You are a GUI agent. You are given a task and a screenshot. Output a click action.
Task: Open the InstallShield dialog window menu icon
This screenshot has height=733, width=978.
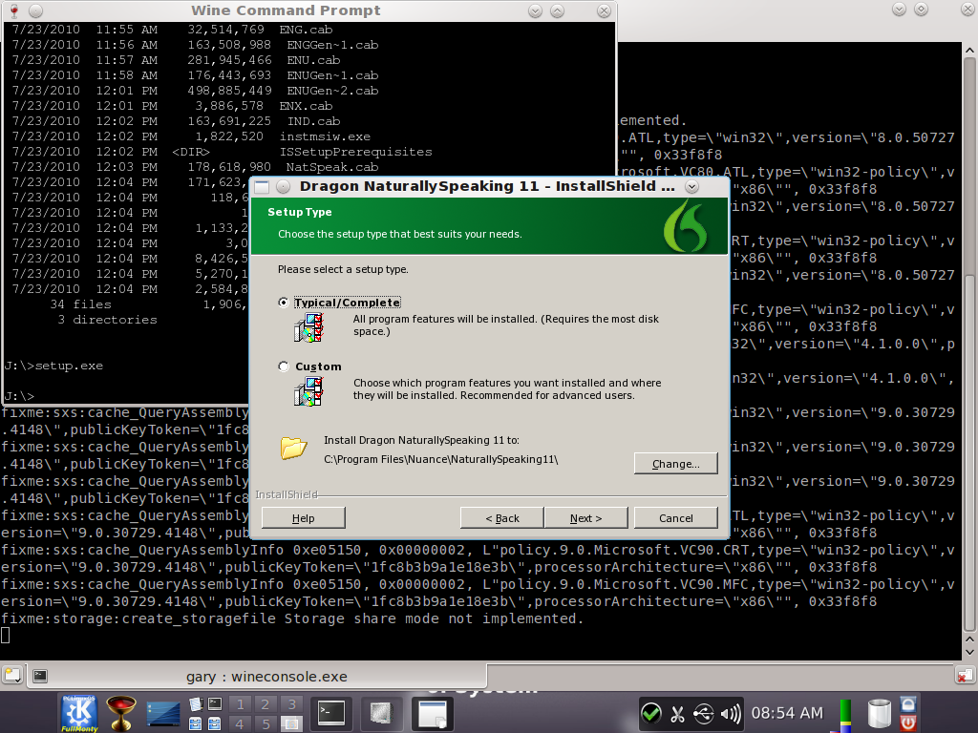point(262,186)
